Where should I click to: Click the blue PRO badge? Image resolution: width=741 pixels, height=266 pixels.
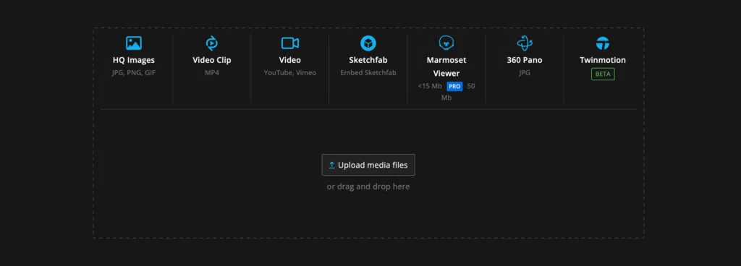click(454, 86)
